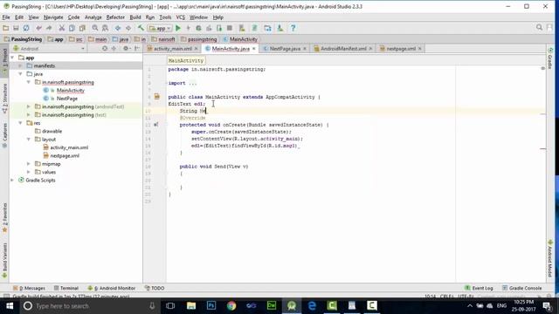Open File Explorer from the Windows taskbar

(191, 306)
